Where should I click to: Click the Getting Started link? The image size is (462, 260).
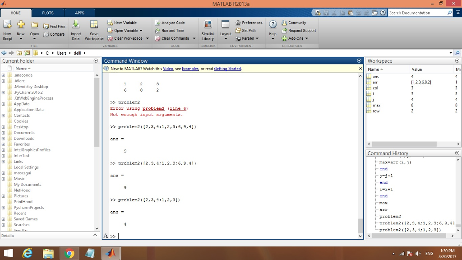[227, 69]
